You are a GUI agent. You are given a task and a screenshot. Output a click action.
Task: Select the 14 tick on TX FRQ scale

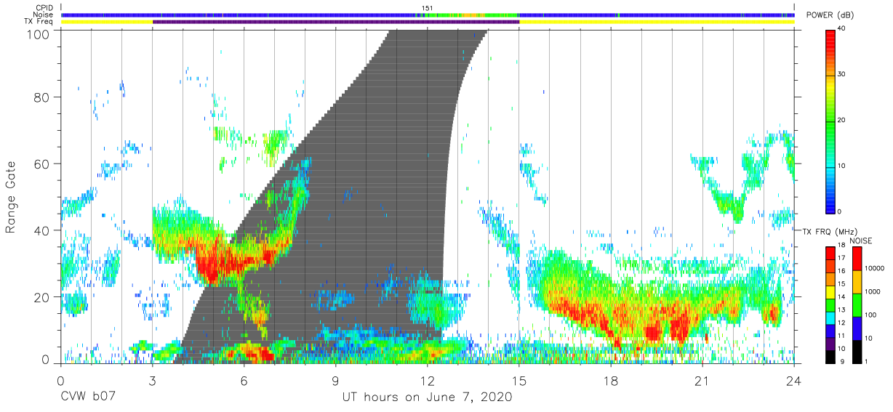(842, 296)
